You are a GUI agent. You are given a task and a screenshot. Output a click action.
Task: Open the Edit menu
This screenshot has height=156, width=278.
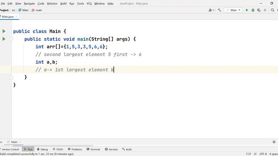click(10, 3)
